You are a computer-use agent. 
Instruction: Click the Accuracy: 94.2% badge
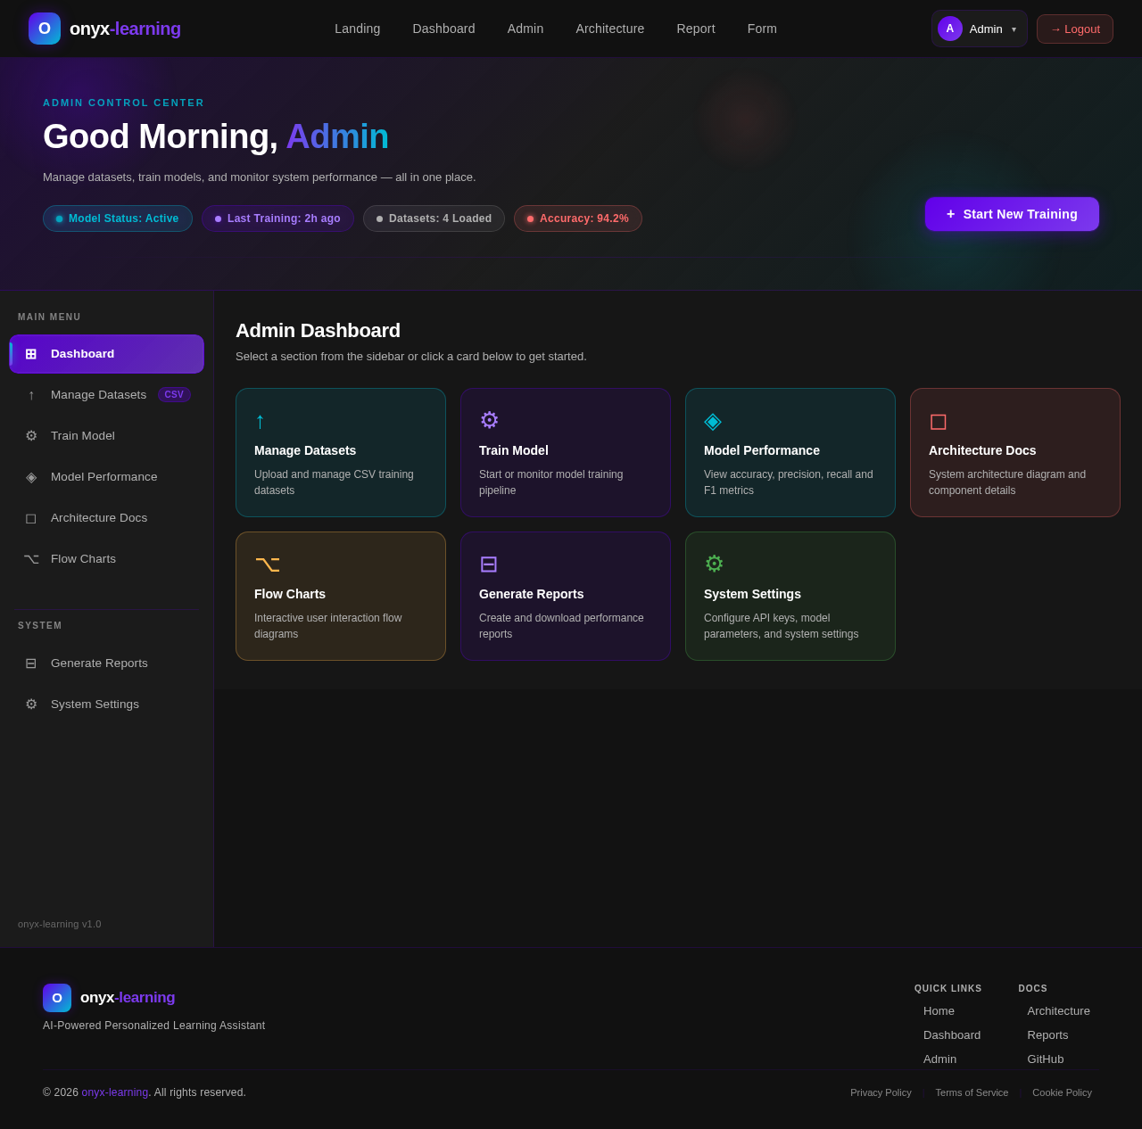[578, 218]
